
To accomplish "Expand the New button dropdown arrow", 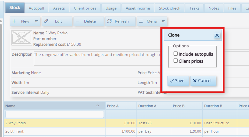I will pos(36,21).
